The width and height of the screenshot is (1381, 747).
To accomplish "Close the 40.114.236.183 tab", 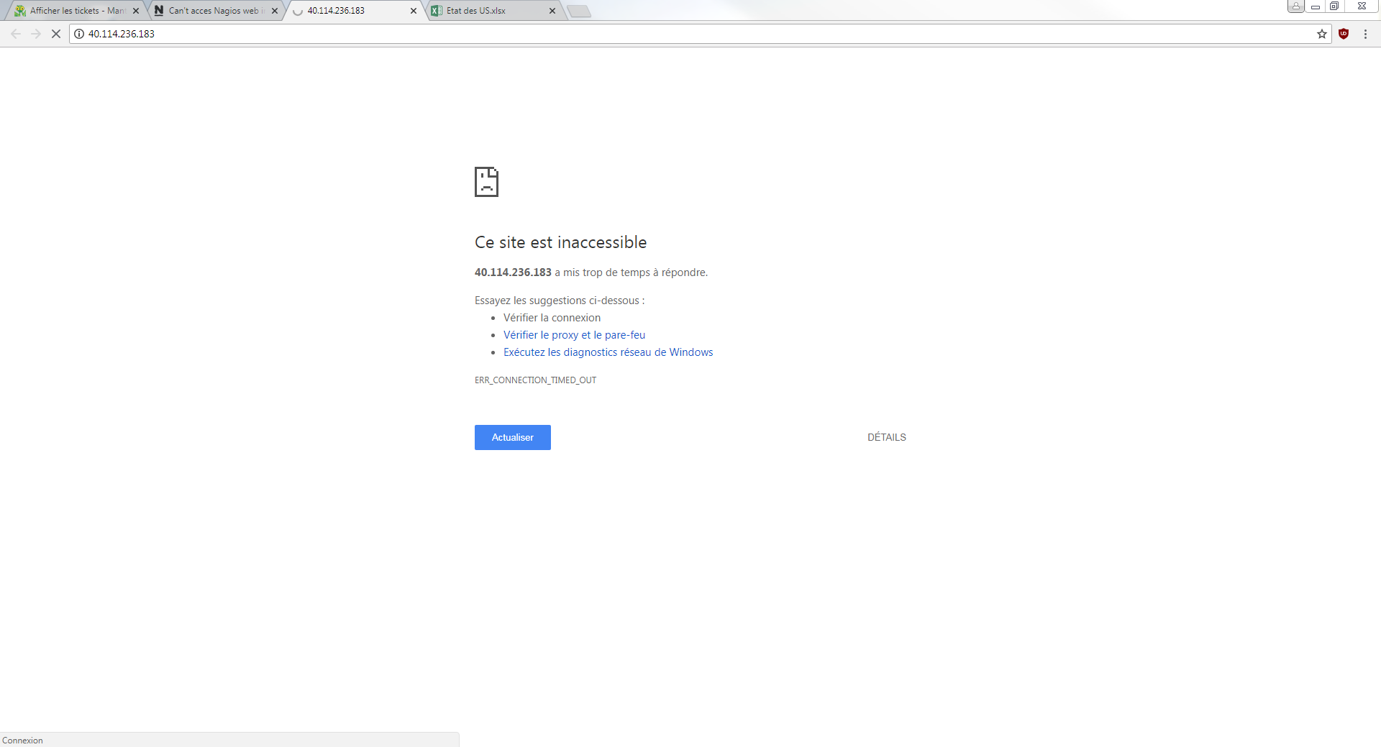I will click(x=414, y=11).
